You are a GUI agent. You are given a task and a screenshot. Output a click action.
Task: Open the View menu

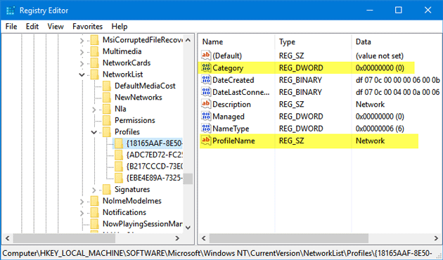tap(56, 27)
